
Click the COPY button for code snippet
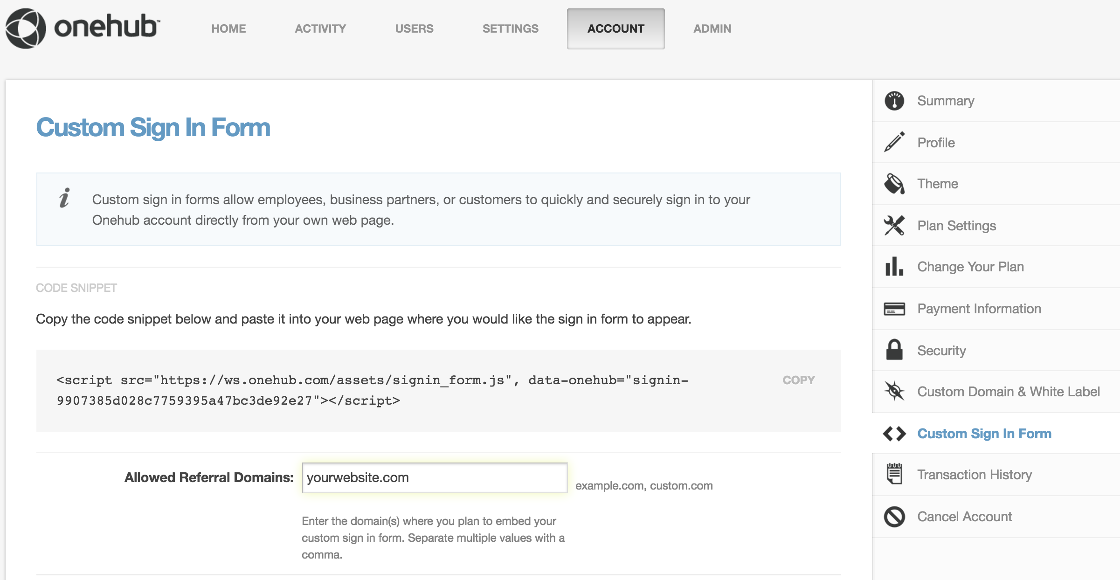(798, 380)
